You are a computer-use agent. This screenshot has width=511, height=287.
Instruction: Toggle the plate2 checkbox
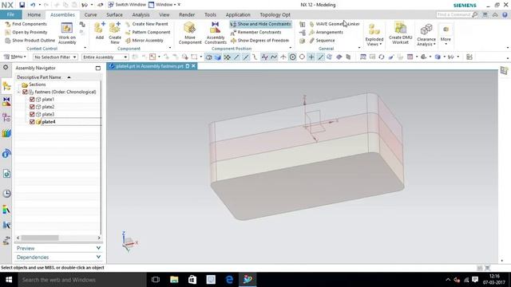(32, 107)
